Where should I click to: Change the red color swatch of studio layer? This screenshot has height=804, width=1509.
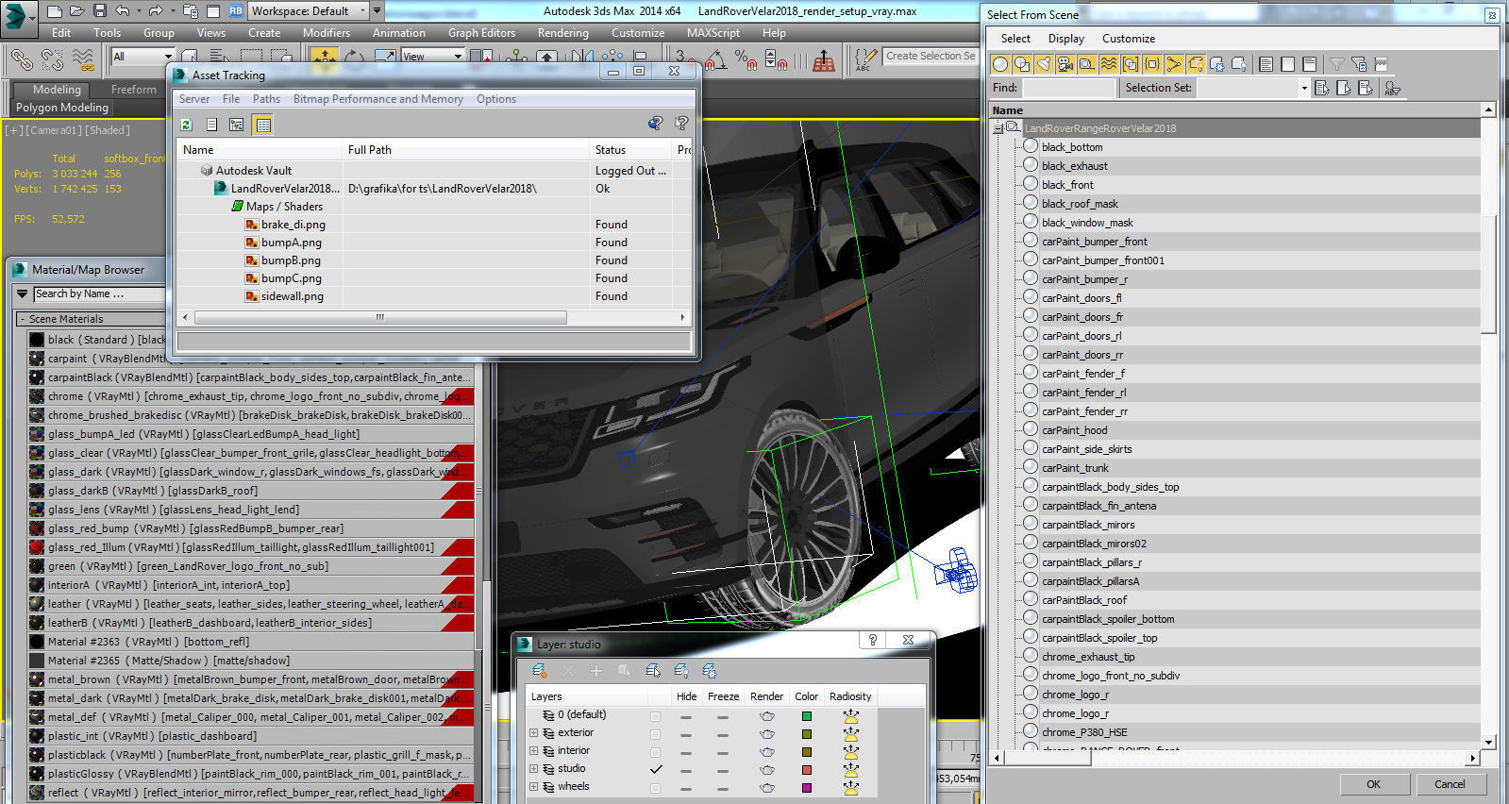[x=806, y=770]
